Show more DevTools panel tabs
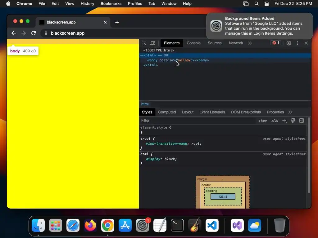 click(250, 43)
